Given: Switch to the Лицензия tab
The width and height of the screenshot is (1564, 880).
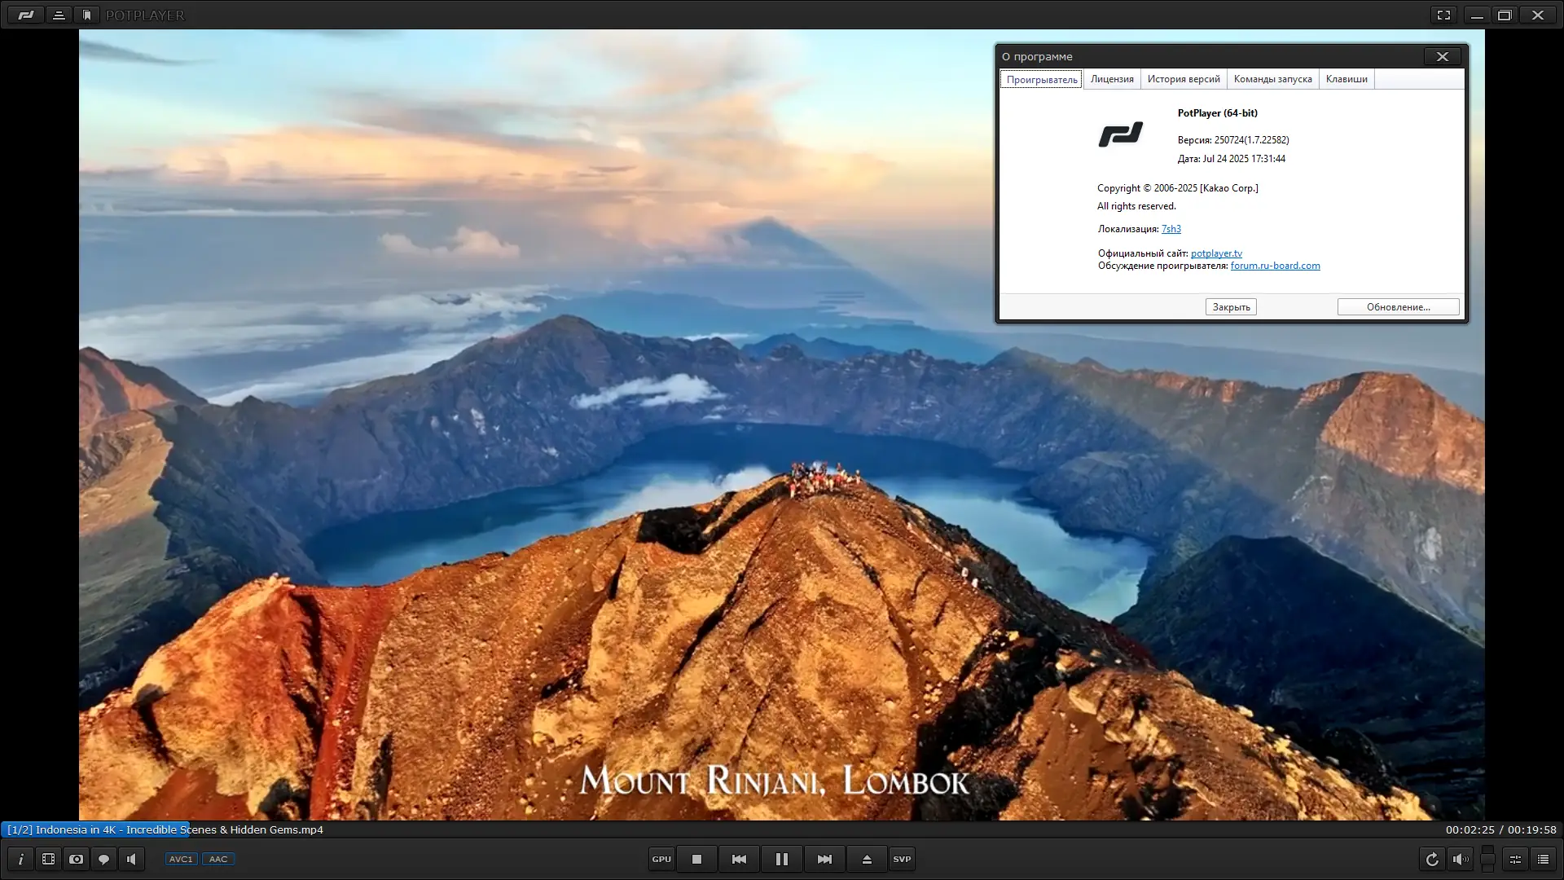Looking at the screenshot, I should pos(1112,79).
